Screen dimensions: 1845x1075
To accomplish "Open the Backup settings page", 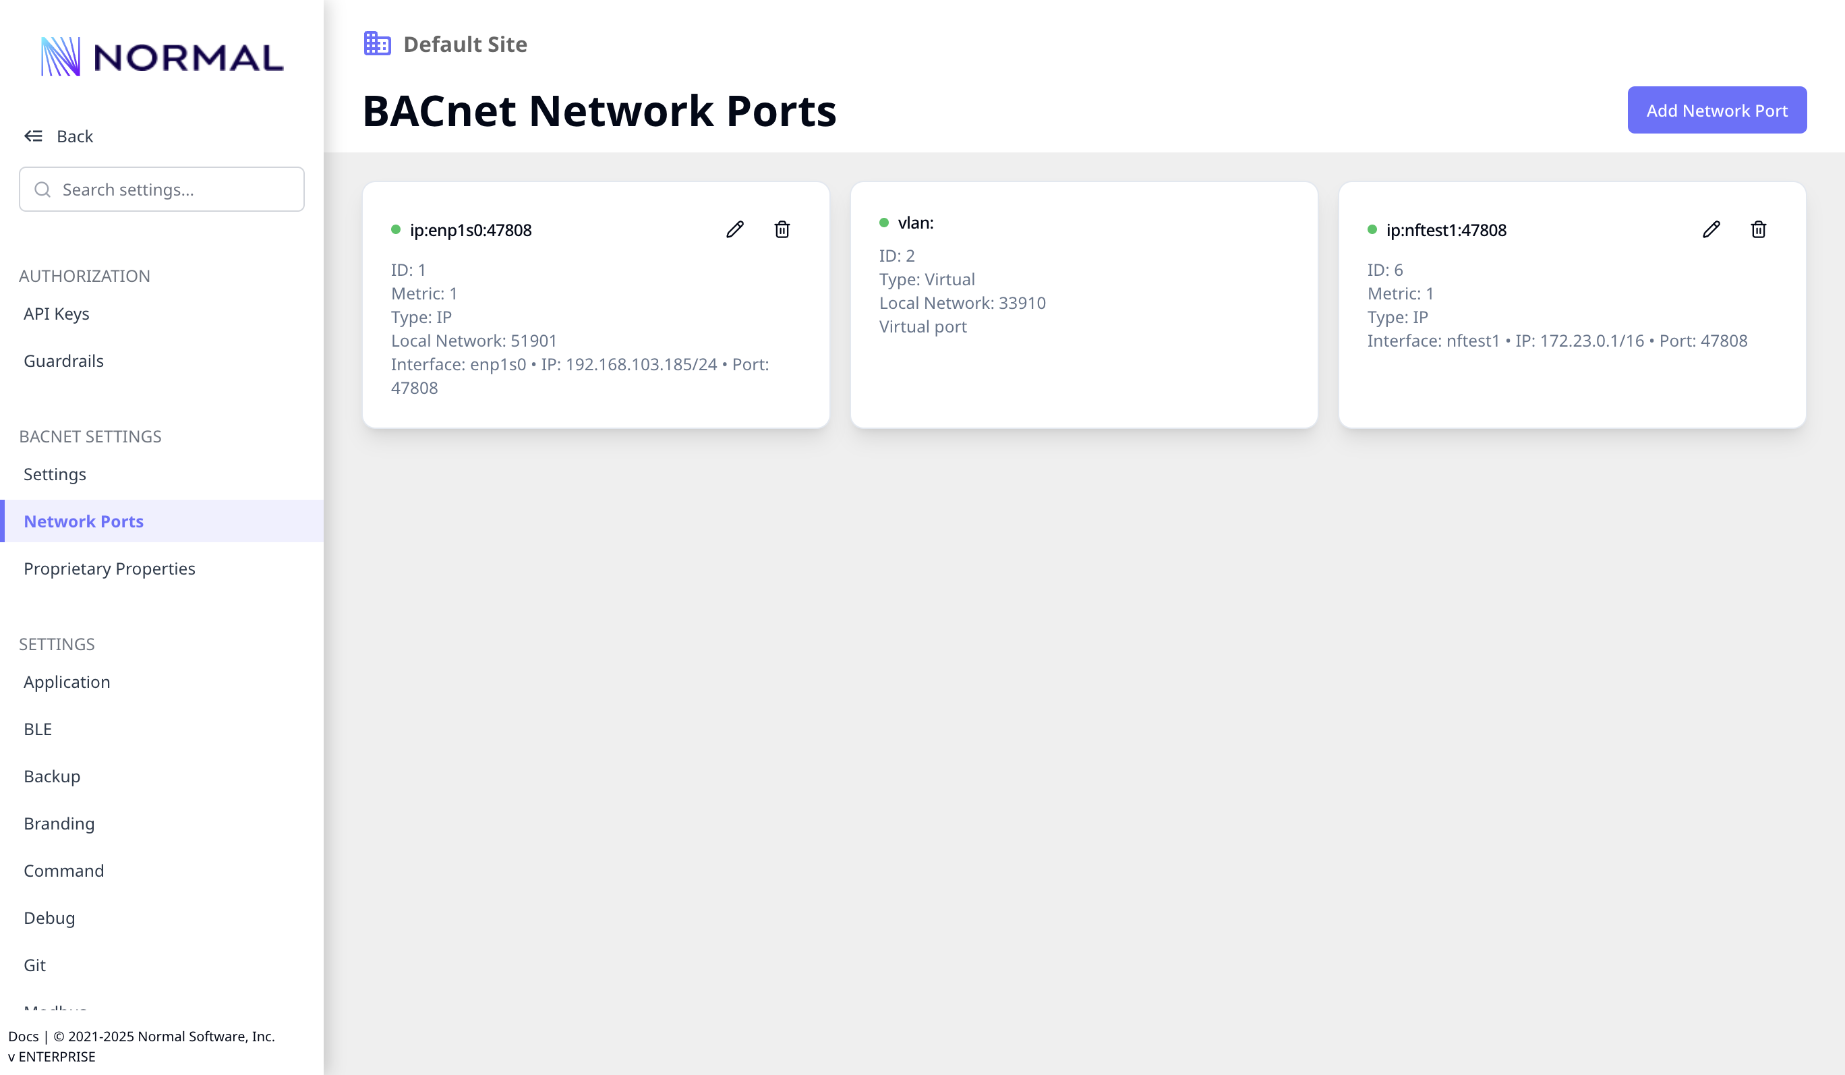I will pos(52,776).
